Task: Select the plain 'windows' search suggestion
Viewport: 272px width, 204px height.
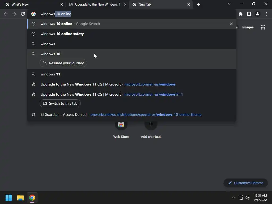Action: coord(132,44)
